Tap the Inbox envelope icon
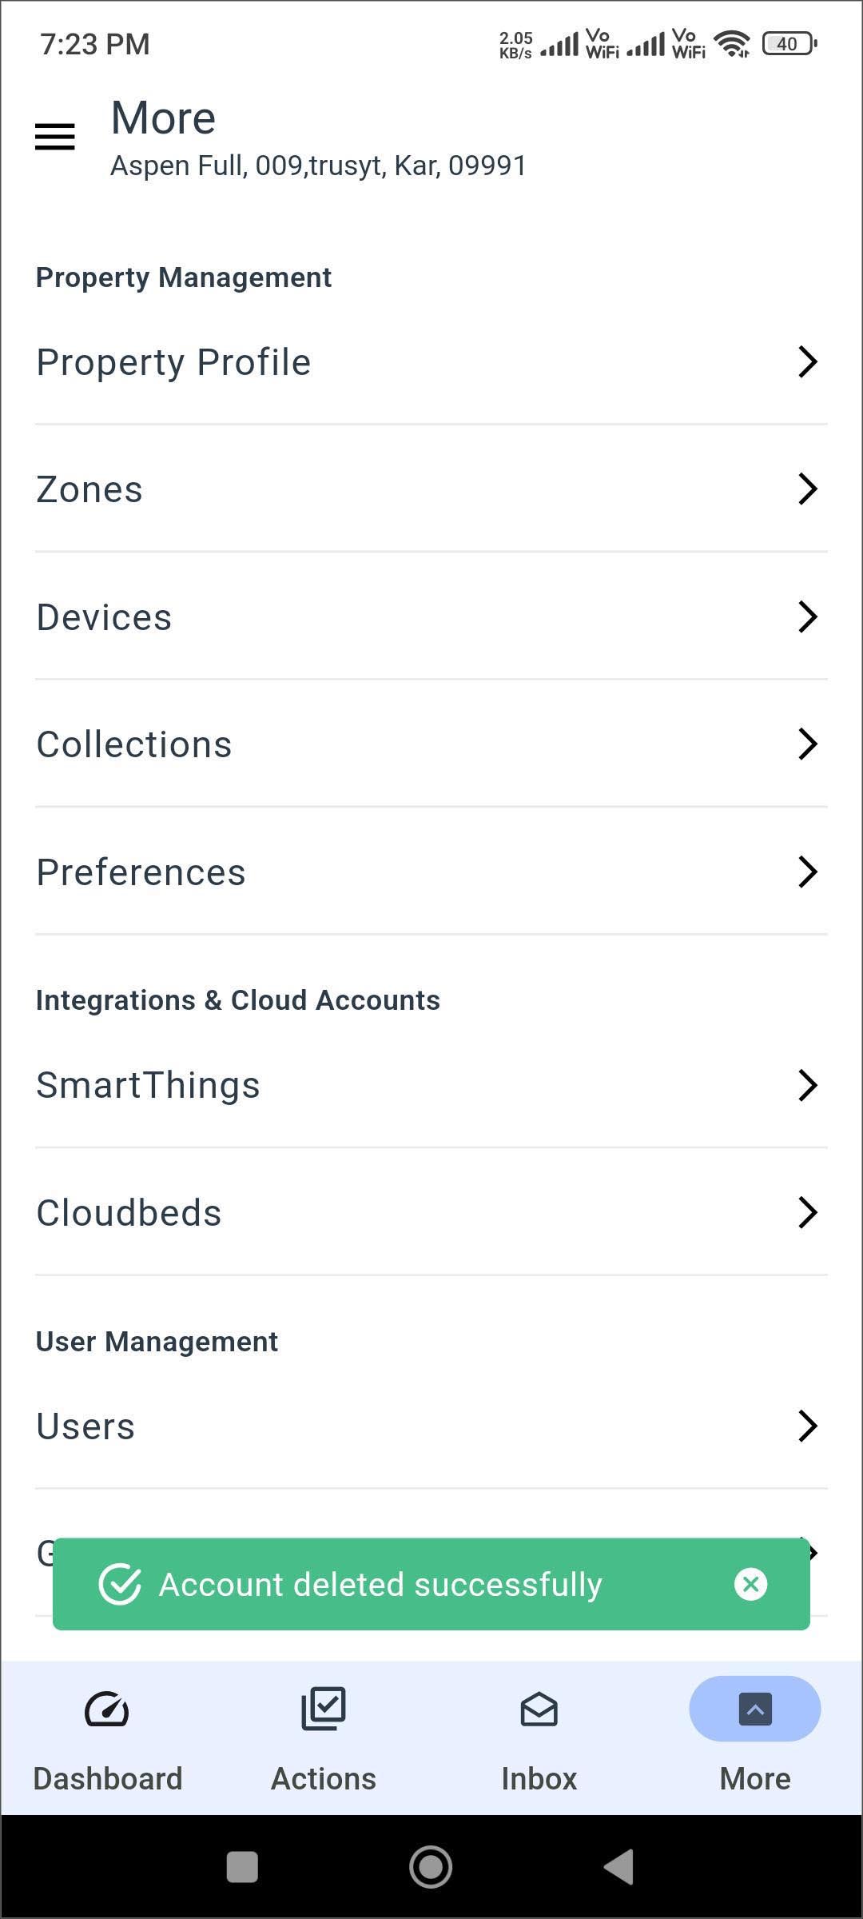863x1919 pixels. click(539, 1710)
